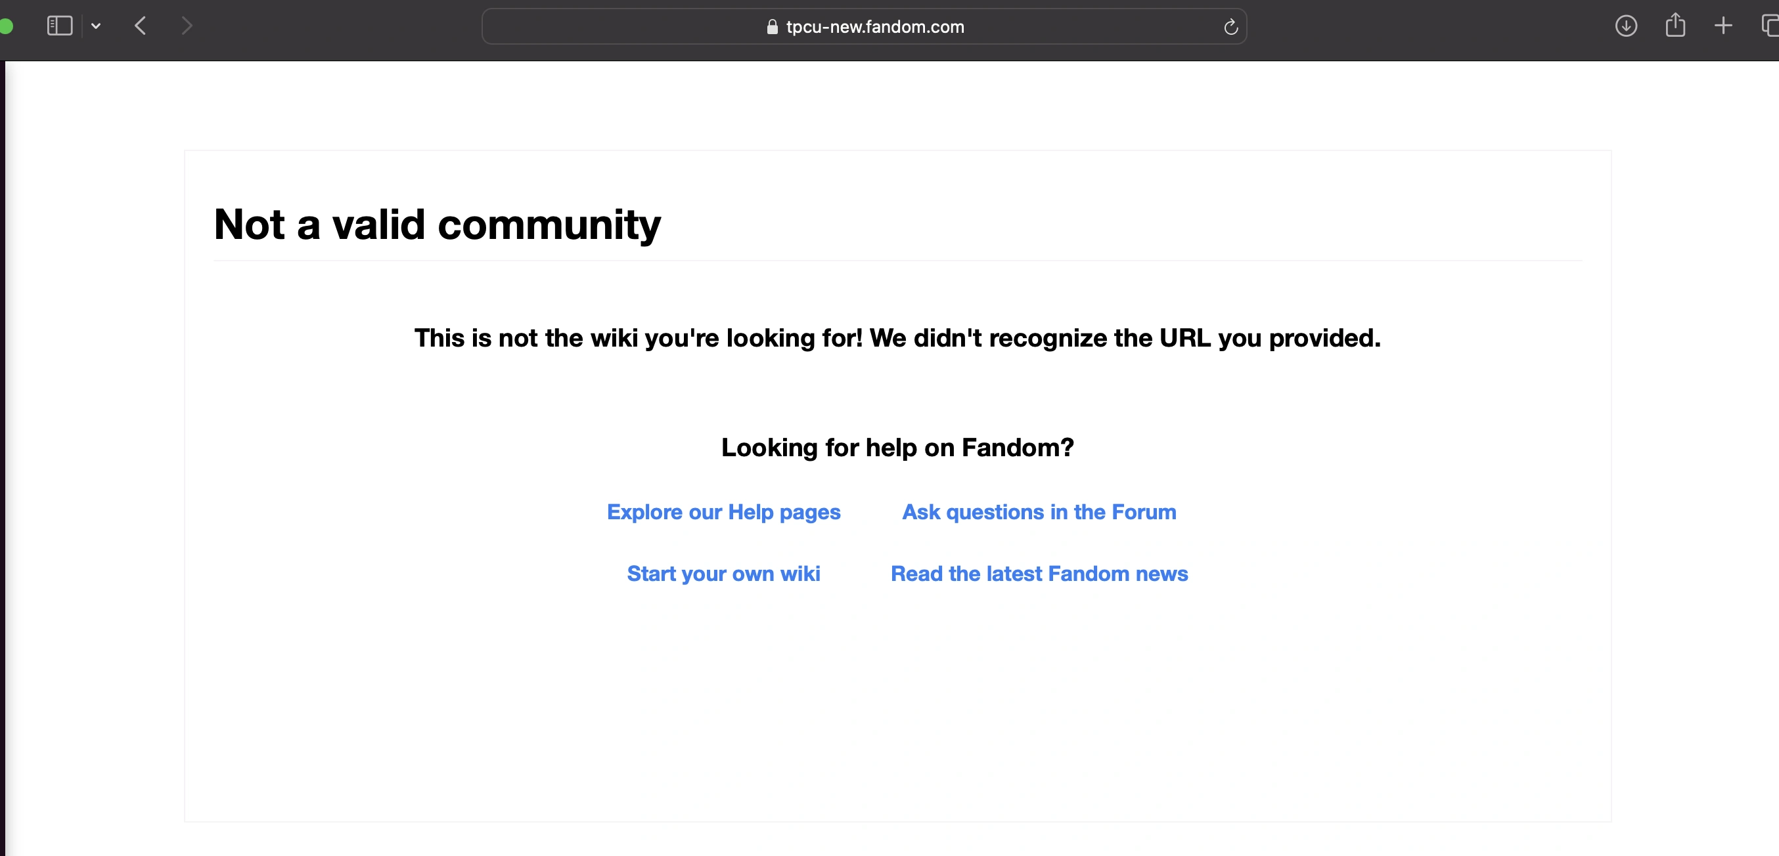Expand the sidebar tab group chevron

coord(96,26)
